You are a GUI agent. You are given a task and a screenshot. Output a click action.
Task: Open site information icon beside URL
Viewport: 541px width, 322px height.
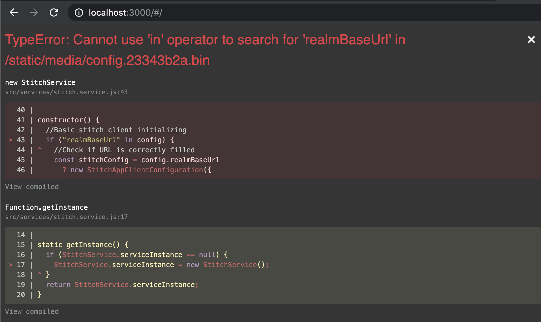(x=79, y=12)
